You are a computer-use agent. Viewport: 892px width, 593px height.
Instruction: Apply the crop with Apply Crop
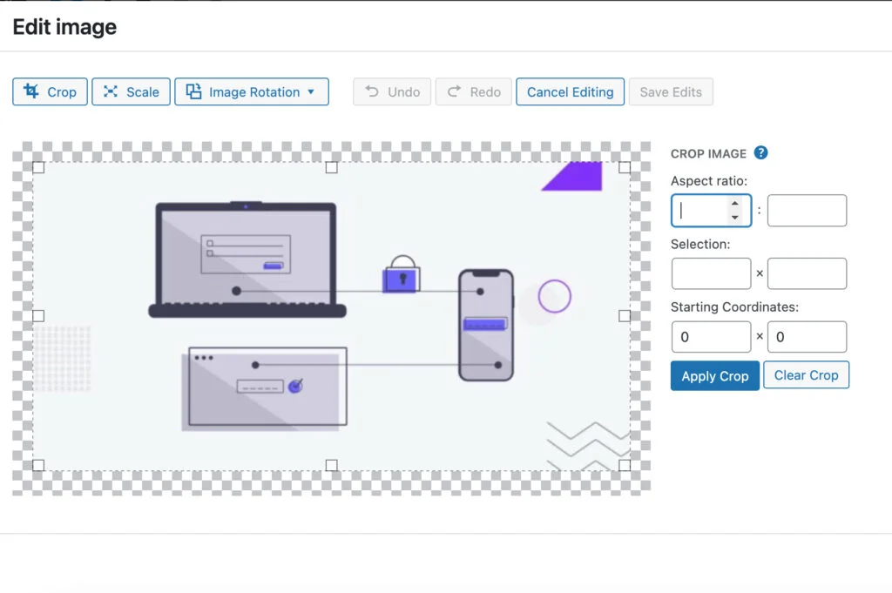pos(714,375)
